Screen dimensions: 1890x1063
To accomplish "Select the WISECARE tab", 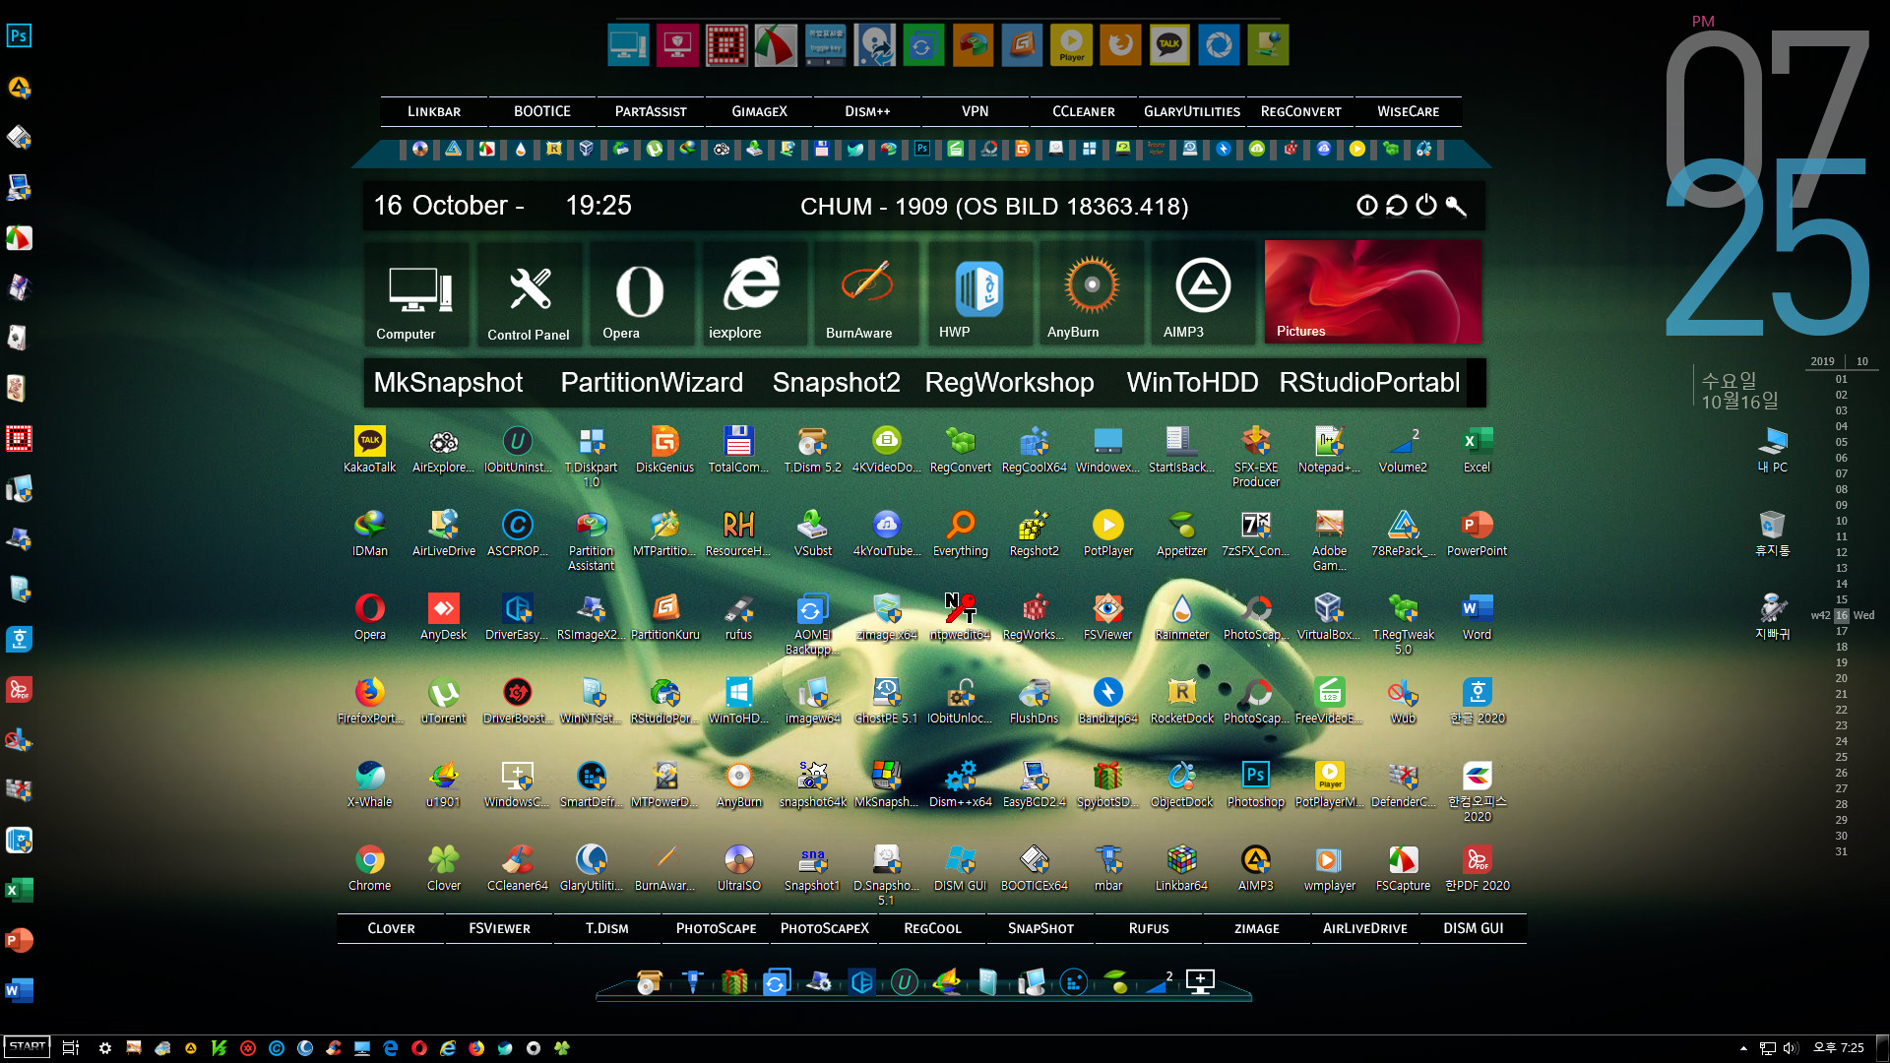I will 1409,111.
